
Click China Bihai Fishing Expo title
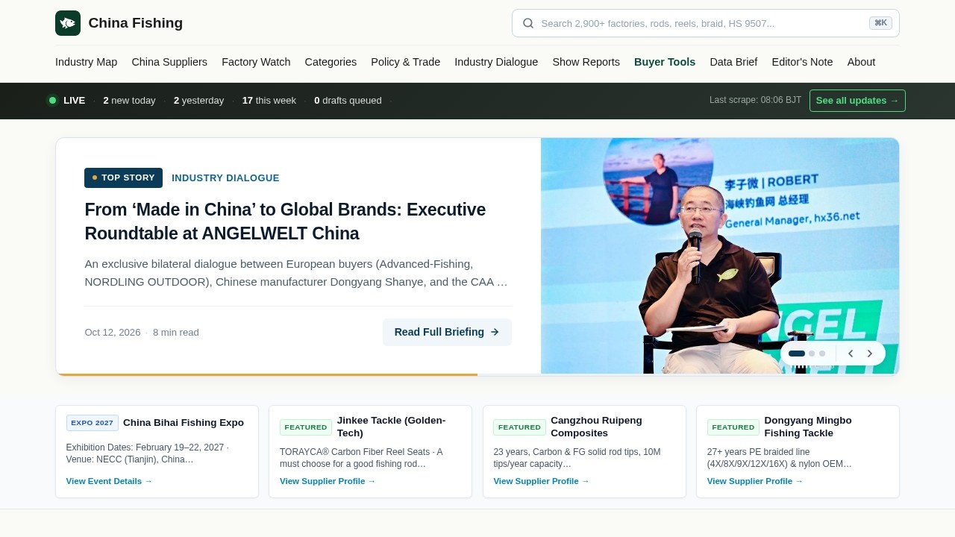coord(184,423)
